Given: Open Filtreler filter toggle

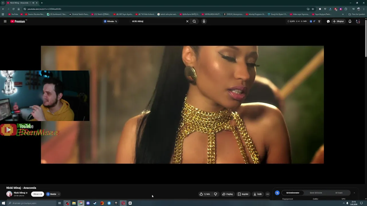Looking at the screenshot, I should pyautogui.click(x=110, y=21).
